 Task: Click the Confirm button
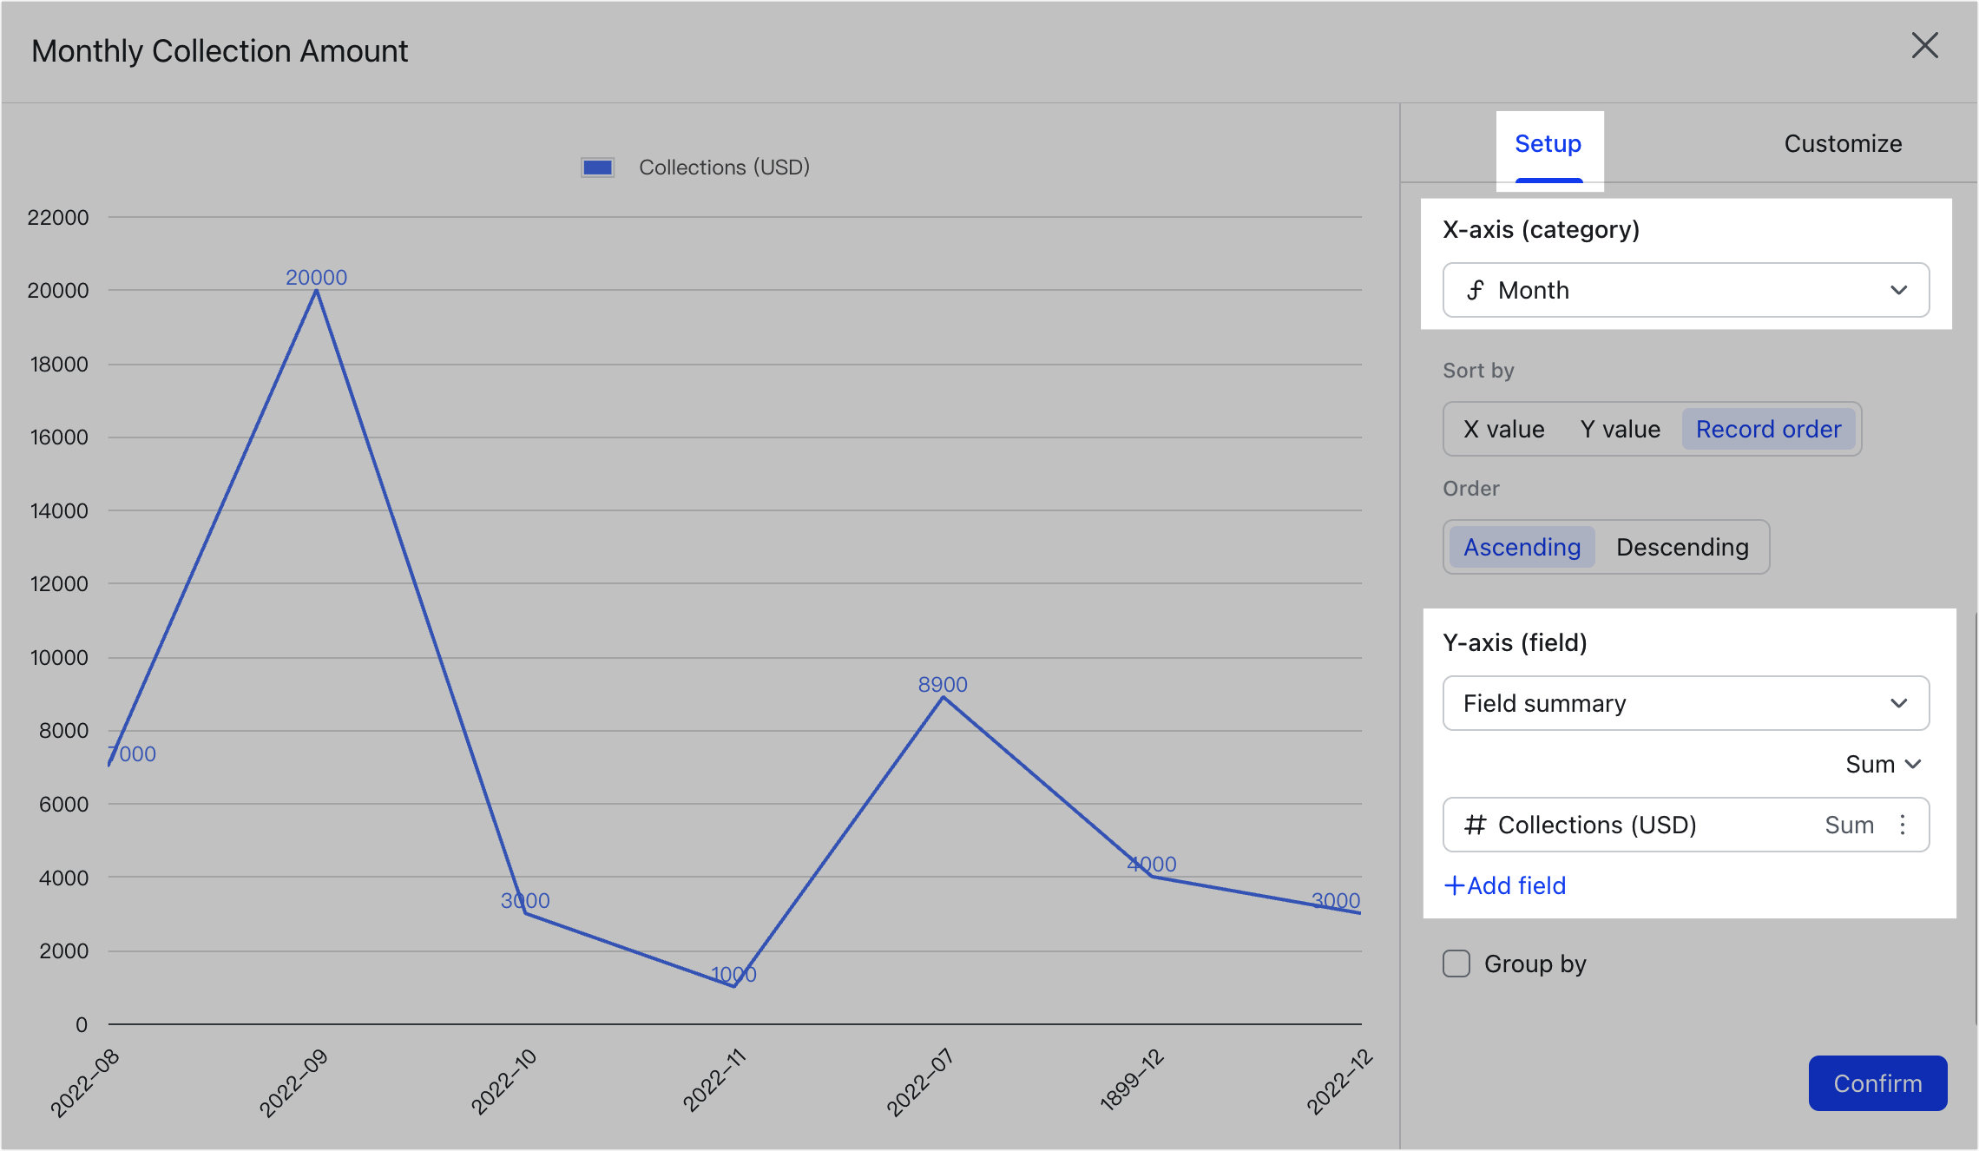[1877, 1083]
